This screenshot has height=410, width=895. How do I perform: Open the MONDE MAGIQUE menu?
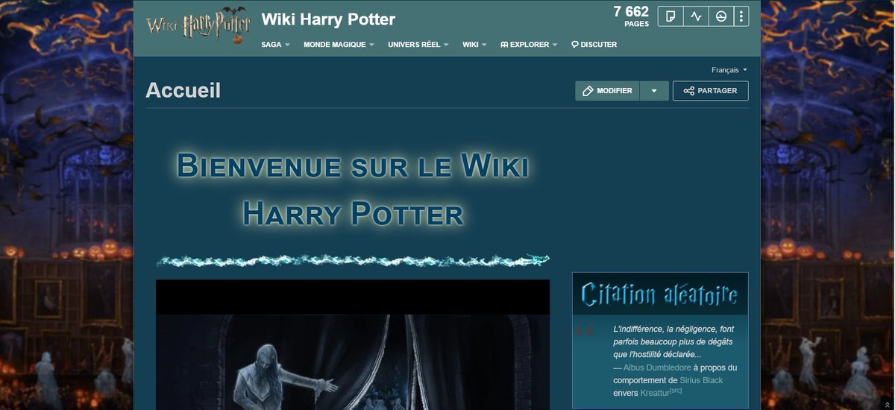(x=339, y=45)
